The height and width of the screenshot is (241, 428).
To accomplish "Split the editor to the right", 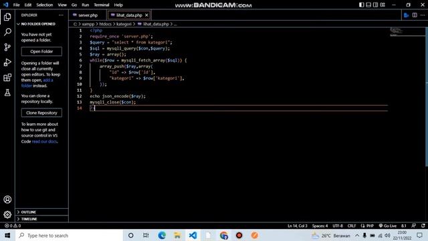I will [x=415, y=15].
